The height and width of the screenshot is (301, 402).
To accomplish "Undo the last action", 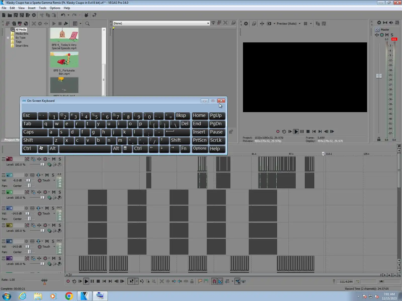I will coord(63,15).
